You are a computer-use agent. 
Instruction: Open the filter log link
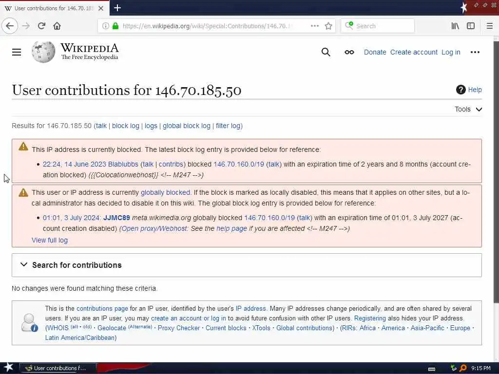pyautogui.click(x=228, y=126)
